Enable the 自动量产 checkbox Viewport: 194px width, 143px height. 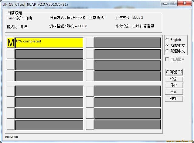167,59
